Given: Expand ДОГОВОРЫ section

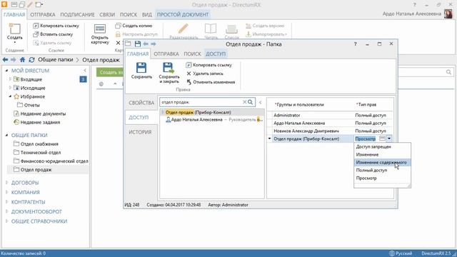Looking at the screenshot, I should pos(6,183).
